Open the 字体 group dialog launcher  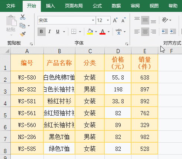127,44
